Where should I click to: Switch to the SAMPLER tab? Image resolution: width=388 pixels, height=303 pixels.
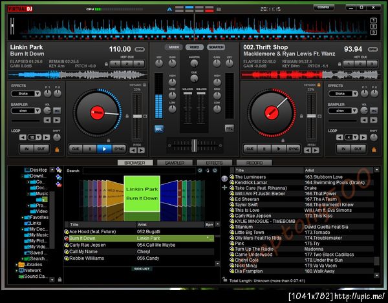click(x=175, y=163)
